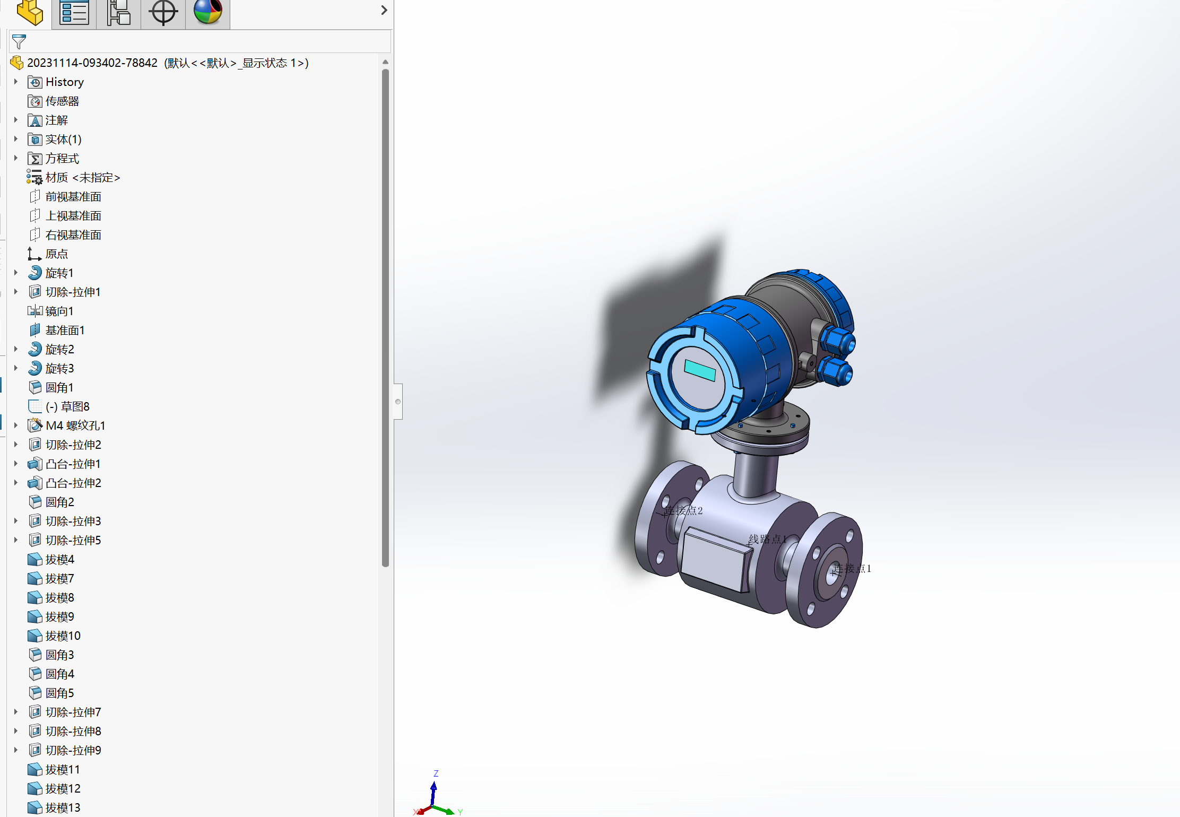Open the DimXpertManager crosshair tab

point(163,13)
